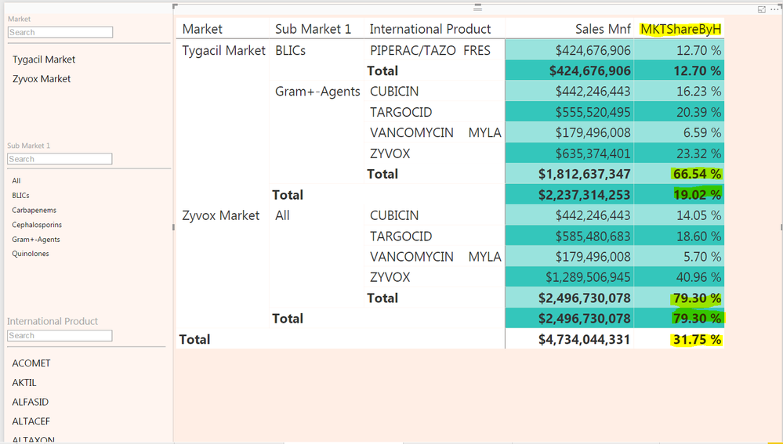The image size is (783, 444).
Task: Sort by the Sales Mnf column header
Action: [603, 29]
